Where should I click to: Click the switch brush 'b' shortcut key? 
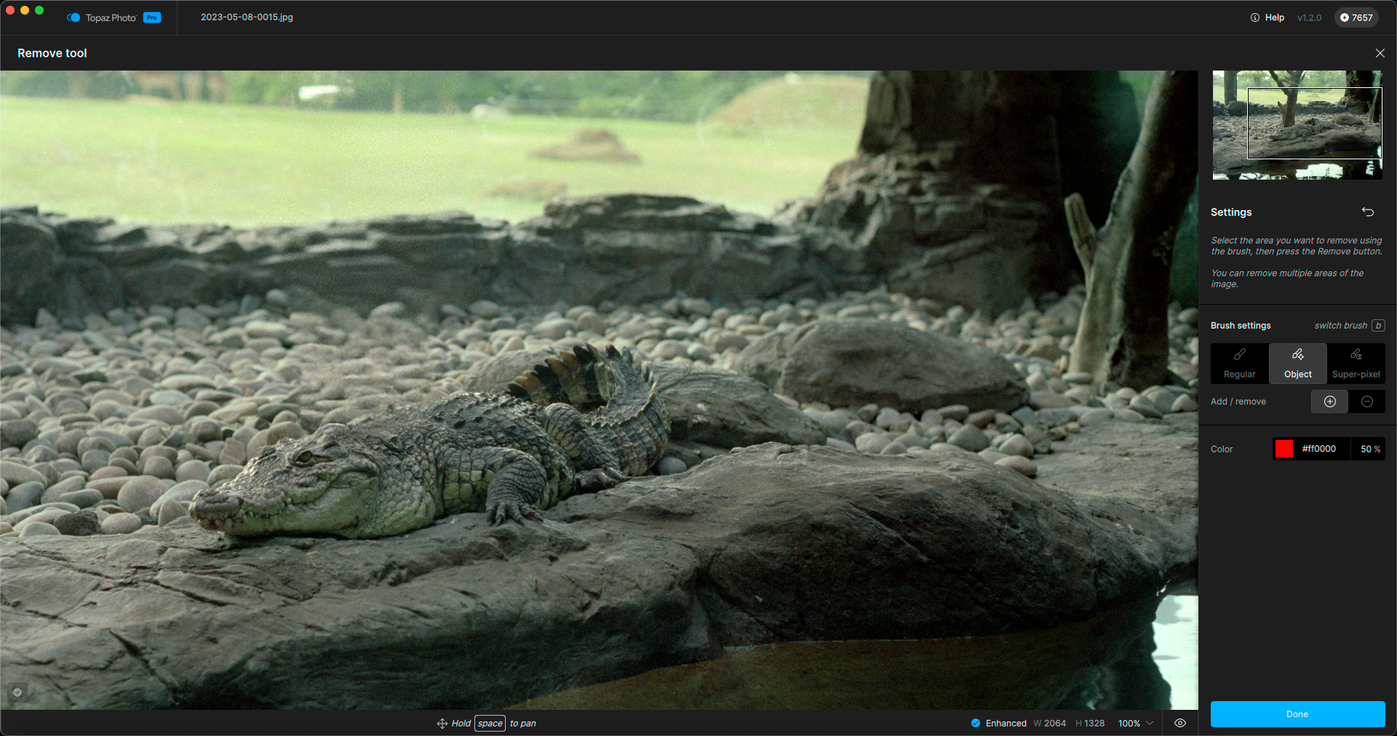coord(1378,326)
